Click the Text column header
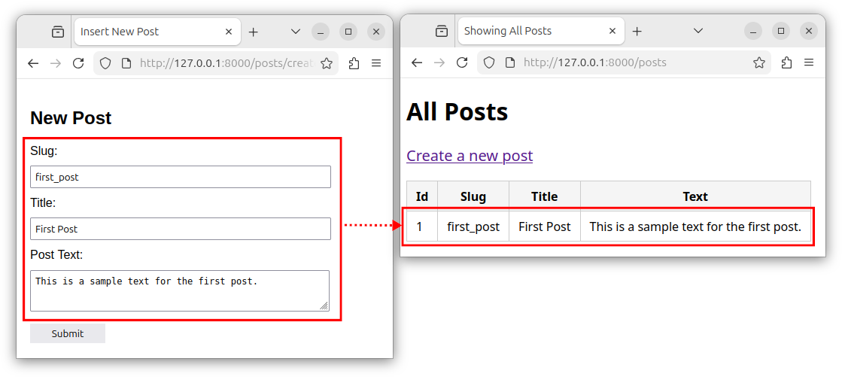The width and height of the screenshot is (842, 377). tap(695, 196)
